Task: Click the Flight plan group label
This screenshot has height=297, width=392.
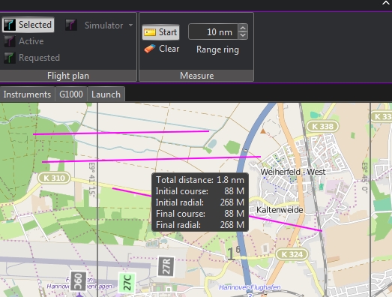Action: coord(68,76)
